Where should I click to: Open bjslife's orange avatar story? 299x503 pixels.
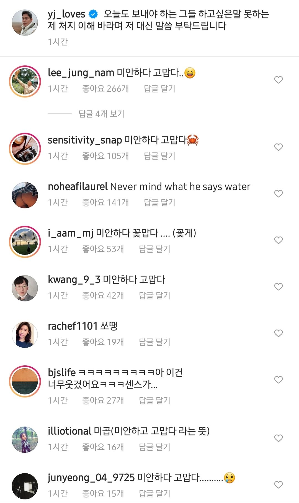coord(25,381)
